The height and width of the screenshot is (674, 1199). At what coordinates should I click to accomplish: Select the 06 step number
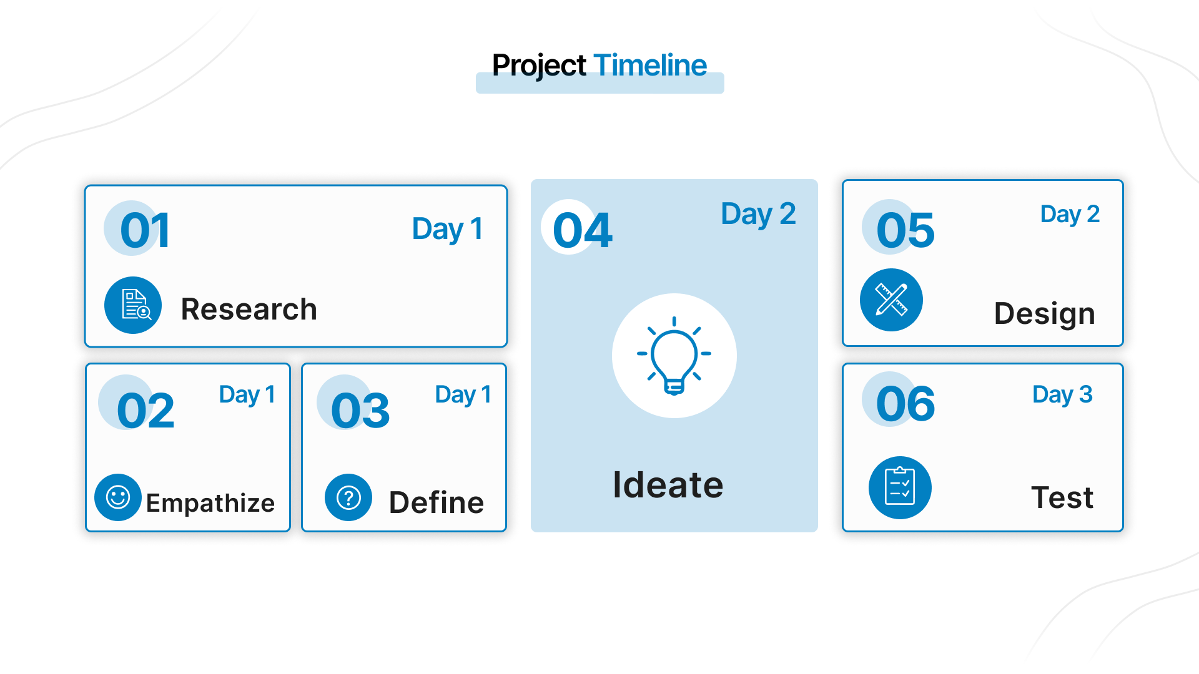pyautogui.click(x=905, y=404)
